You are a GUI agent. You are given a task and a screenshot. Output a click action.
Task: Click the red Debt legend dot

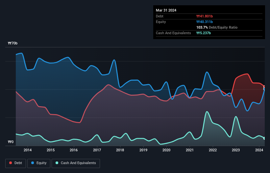tap(11, 163)
